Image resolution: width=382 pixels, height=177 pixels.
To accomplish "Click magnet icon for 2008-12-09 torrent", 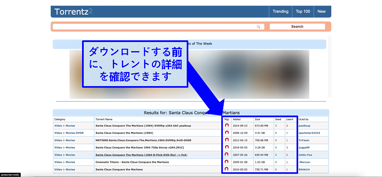I will [x=227, y=133].
